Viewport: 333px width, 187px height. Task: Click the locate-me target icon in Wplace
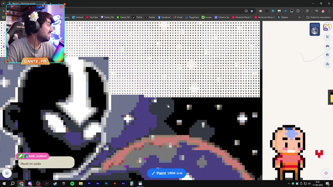click(x=326, y=173)
